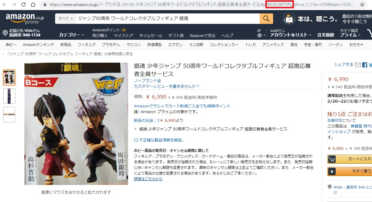The height and width of the screenshot is (202, 372).
Task: Open 在庫状況 stock status link
Action: 335,120
